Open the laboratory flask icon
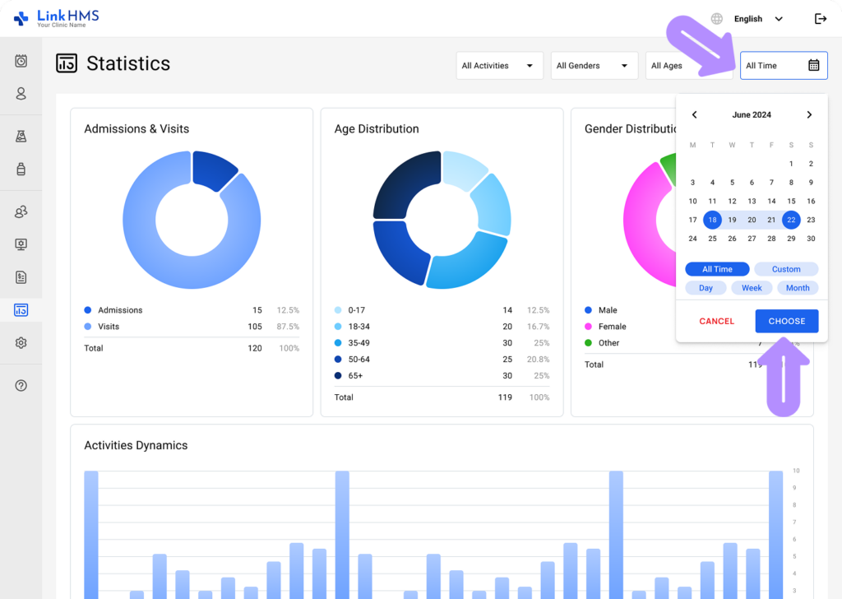Viewport: 842px width, 599px height. (x=20, y=136)
